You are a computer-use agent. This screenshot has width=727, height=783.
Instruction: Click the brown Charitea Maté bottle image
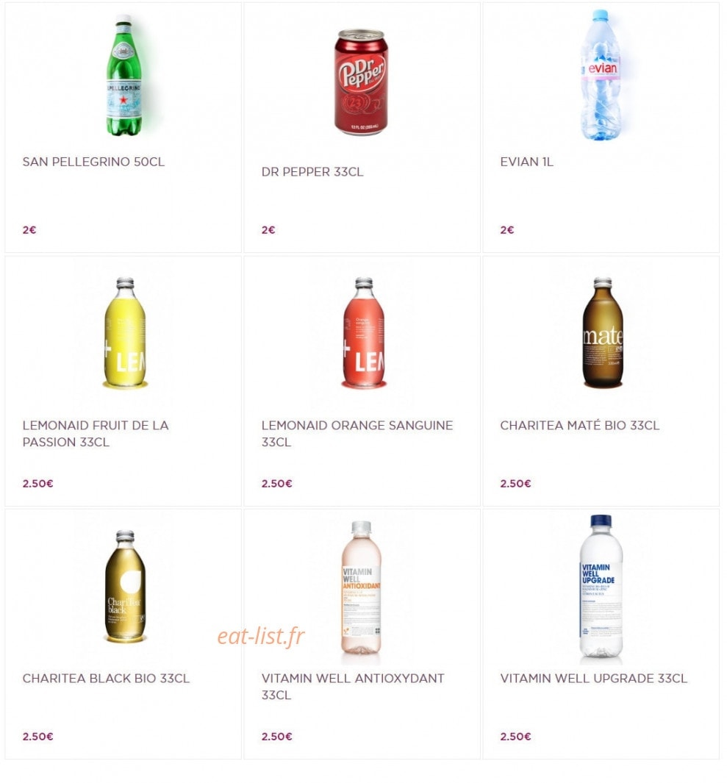[603, 333]
